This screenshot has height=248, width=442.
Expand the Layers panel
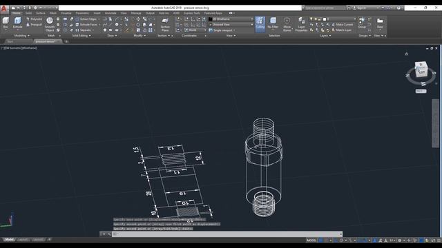coord(325,36)
